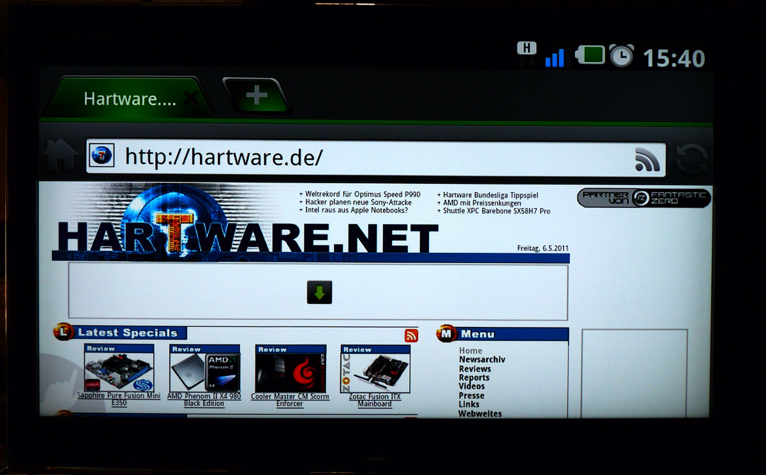This screenshot has height=475, width=766.
Task: Tap the signal strength bars
Action: (554, 58)
